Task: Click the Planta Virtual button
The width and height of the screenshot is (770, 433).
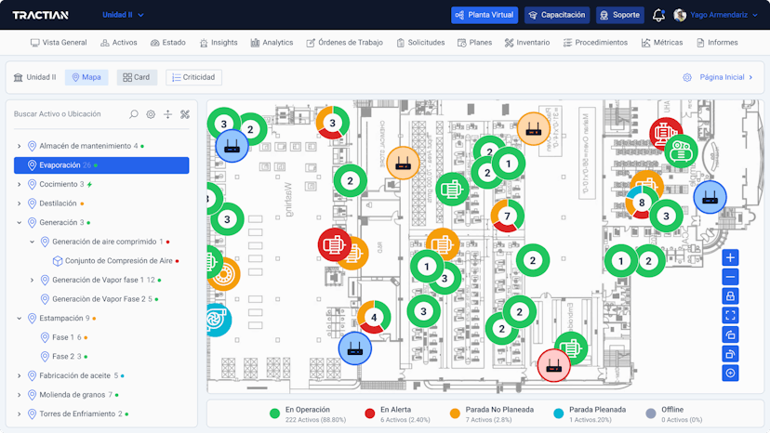Action: click(x=484, y=15)
